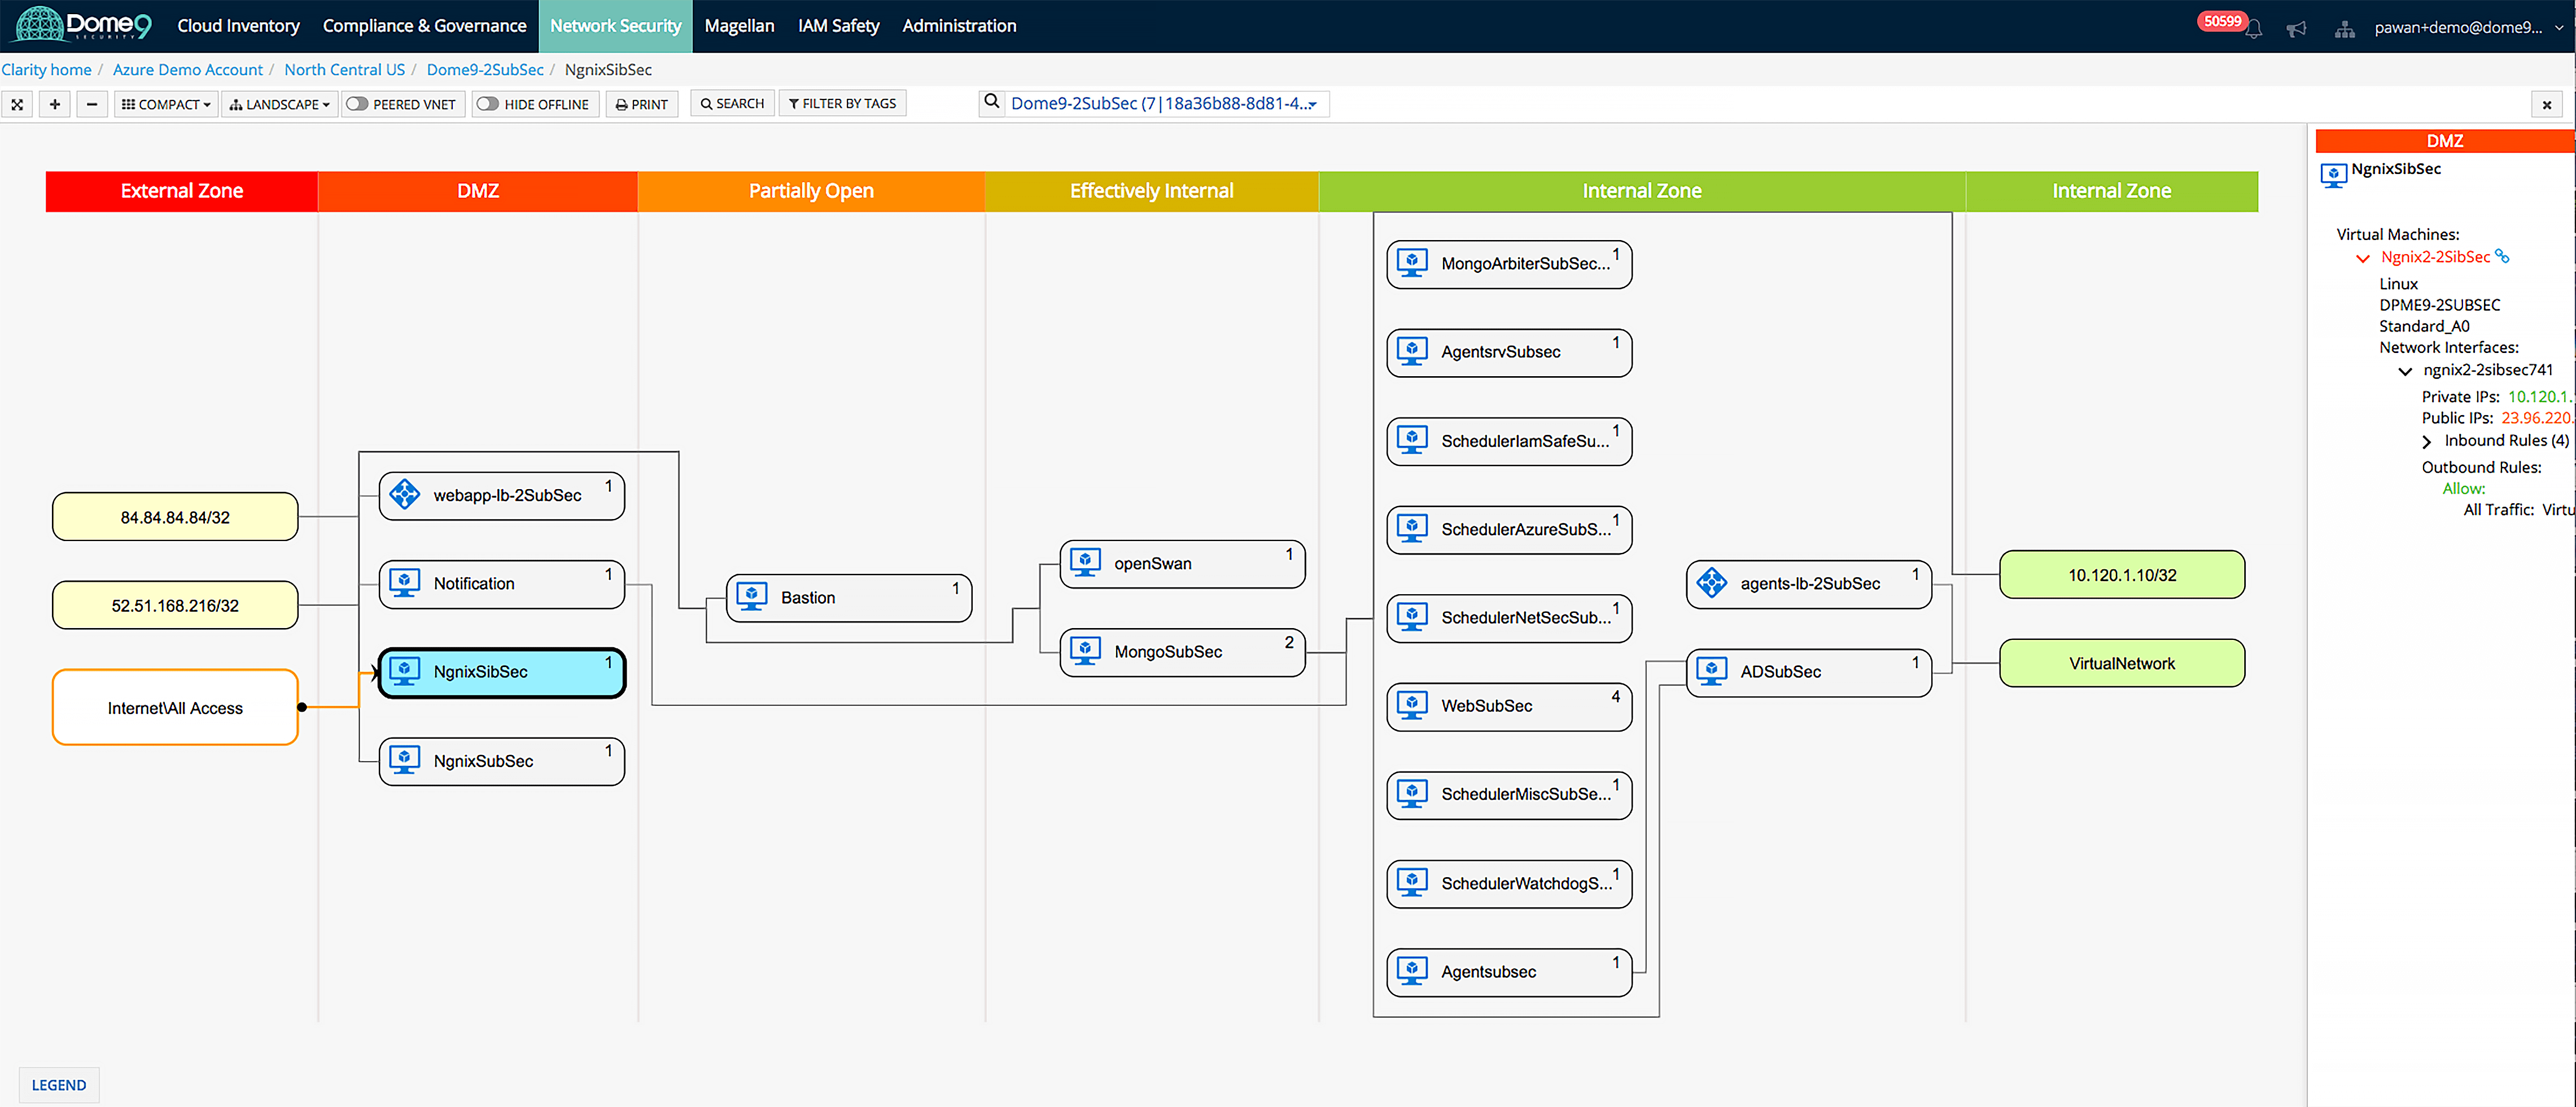Viewport: 2576px width, 1107px height.
Task: Click the fit-to-screen expand icon
Action: tap(17, 104)
